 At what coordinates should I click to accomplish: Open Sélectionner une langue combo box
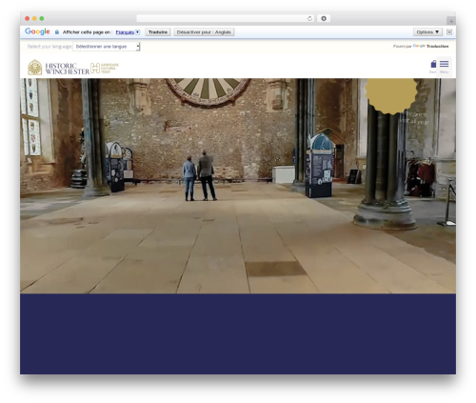click(107, 47)
